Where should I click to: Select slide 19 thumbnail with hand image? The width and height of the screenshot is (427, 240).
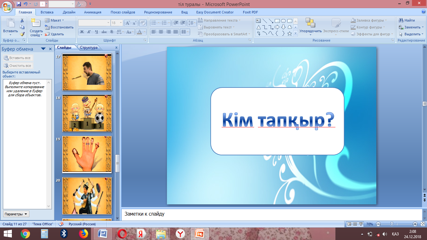tap(87, 154)
